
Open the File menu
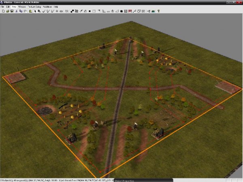coord(2,7)
